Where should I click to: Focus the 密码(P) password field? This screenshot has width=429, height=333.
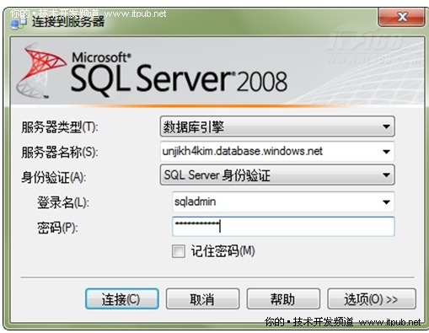pos(283,227)
